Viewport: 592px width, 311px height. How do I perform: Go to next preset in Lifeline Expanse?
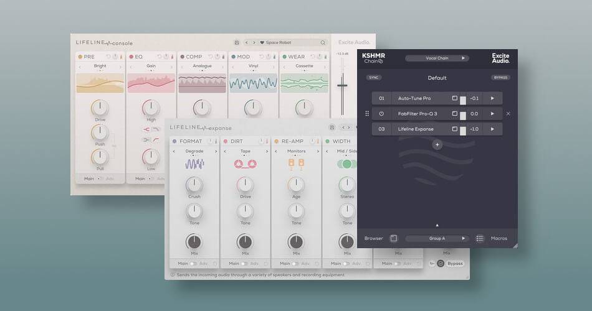(349, 128)
